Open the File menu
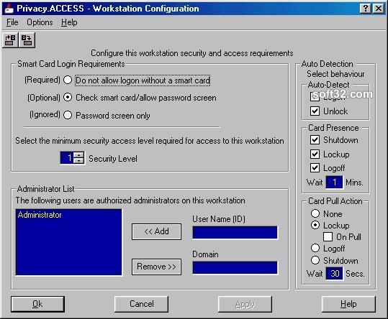The width and height of the screenshot is (388, 319). [12, 22]
